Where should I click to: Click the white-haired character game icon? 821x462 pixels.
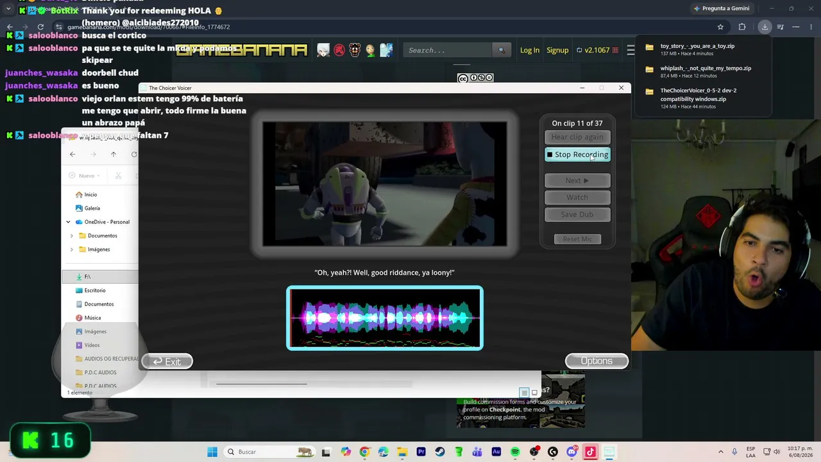(323, 50)
